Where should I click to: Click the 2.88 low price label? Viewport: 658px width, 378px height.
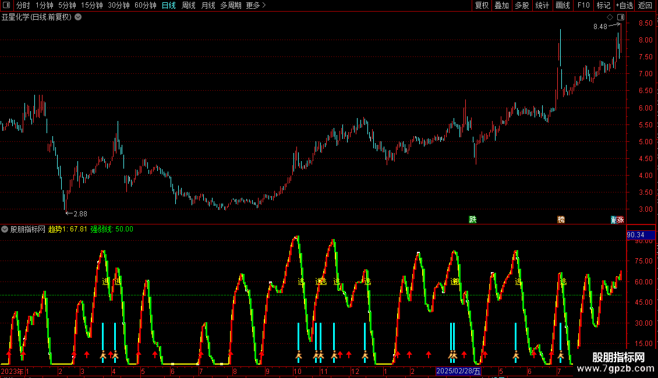(80, 214)
